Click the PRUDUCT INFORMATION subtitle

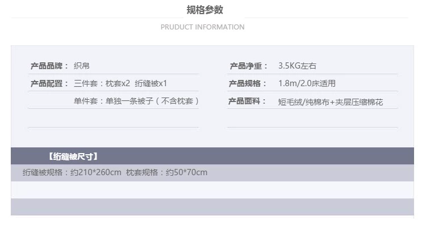coord(202,27)
